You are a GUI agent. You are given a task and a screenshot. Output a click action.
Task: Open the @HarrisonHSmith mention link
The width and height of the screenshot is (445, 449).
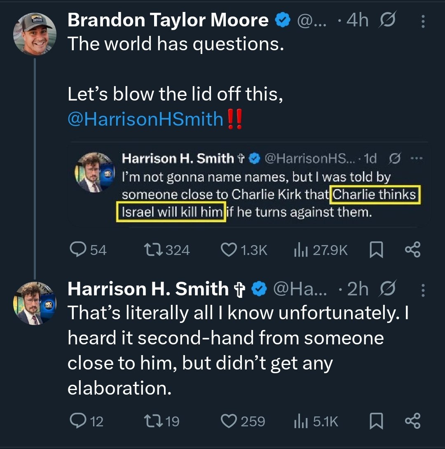point(145,119)
